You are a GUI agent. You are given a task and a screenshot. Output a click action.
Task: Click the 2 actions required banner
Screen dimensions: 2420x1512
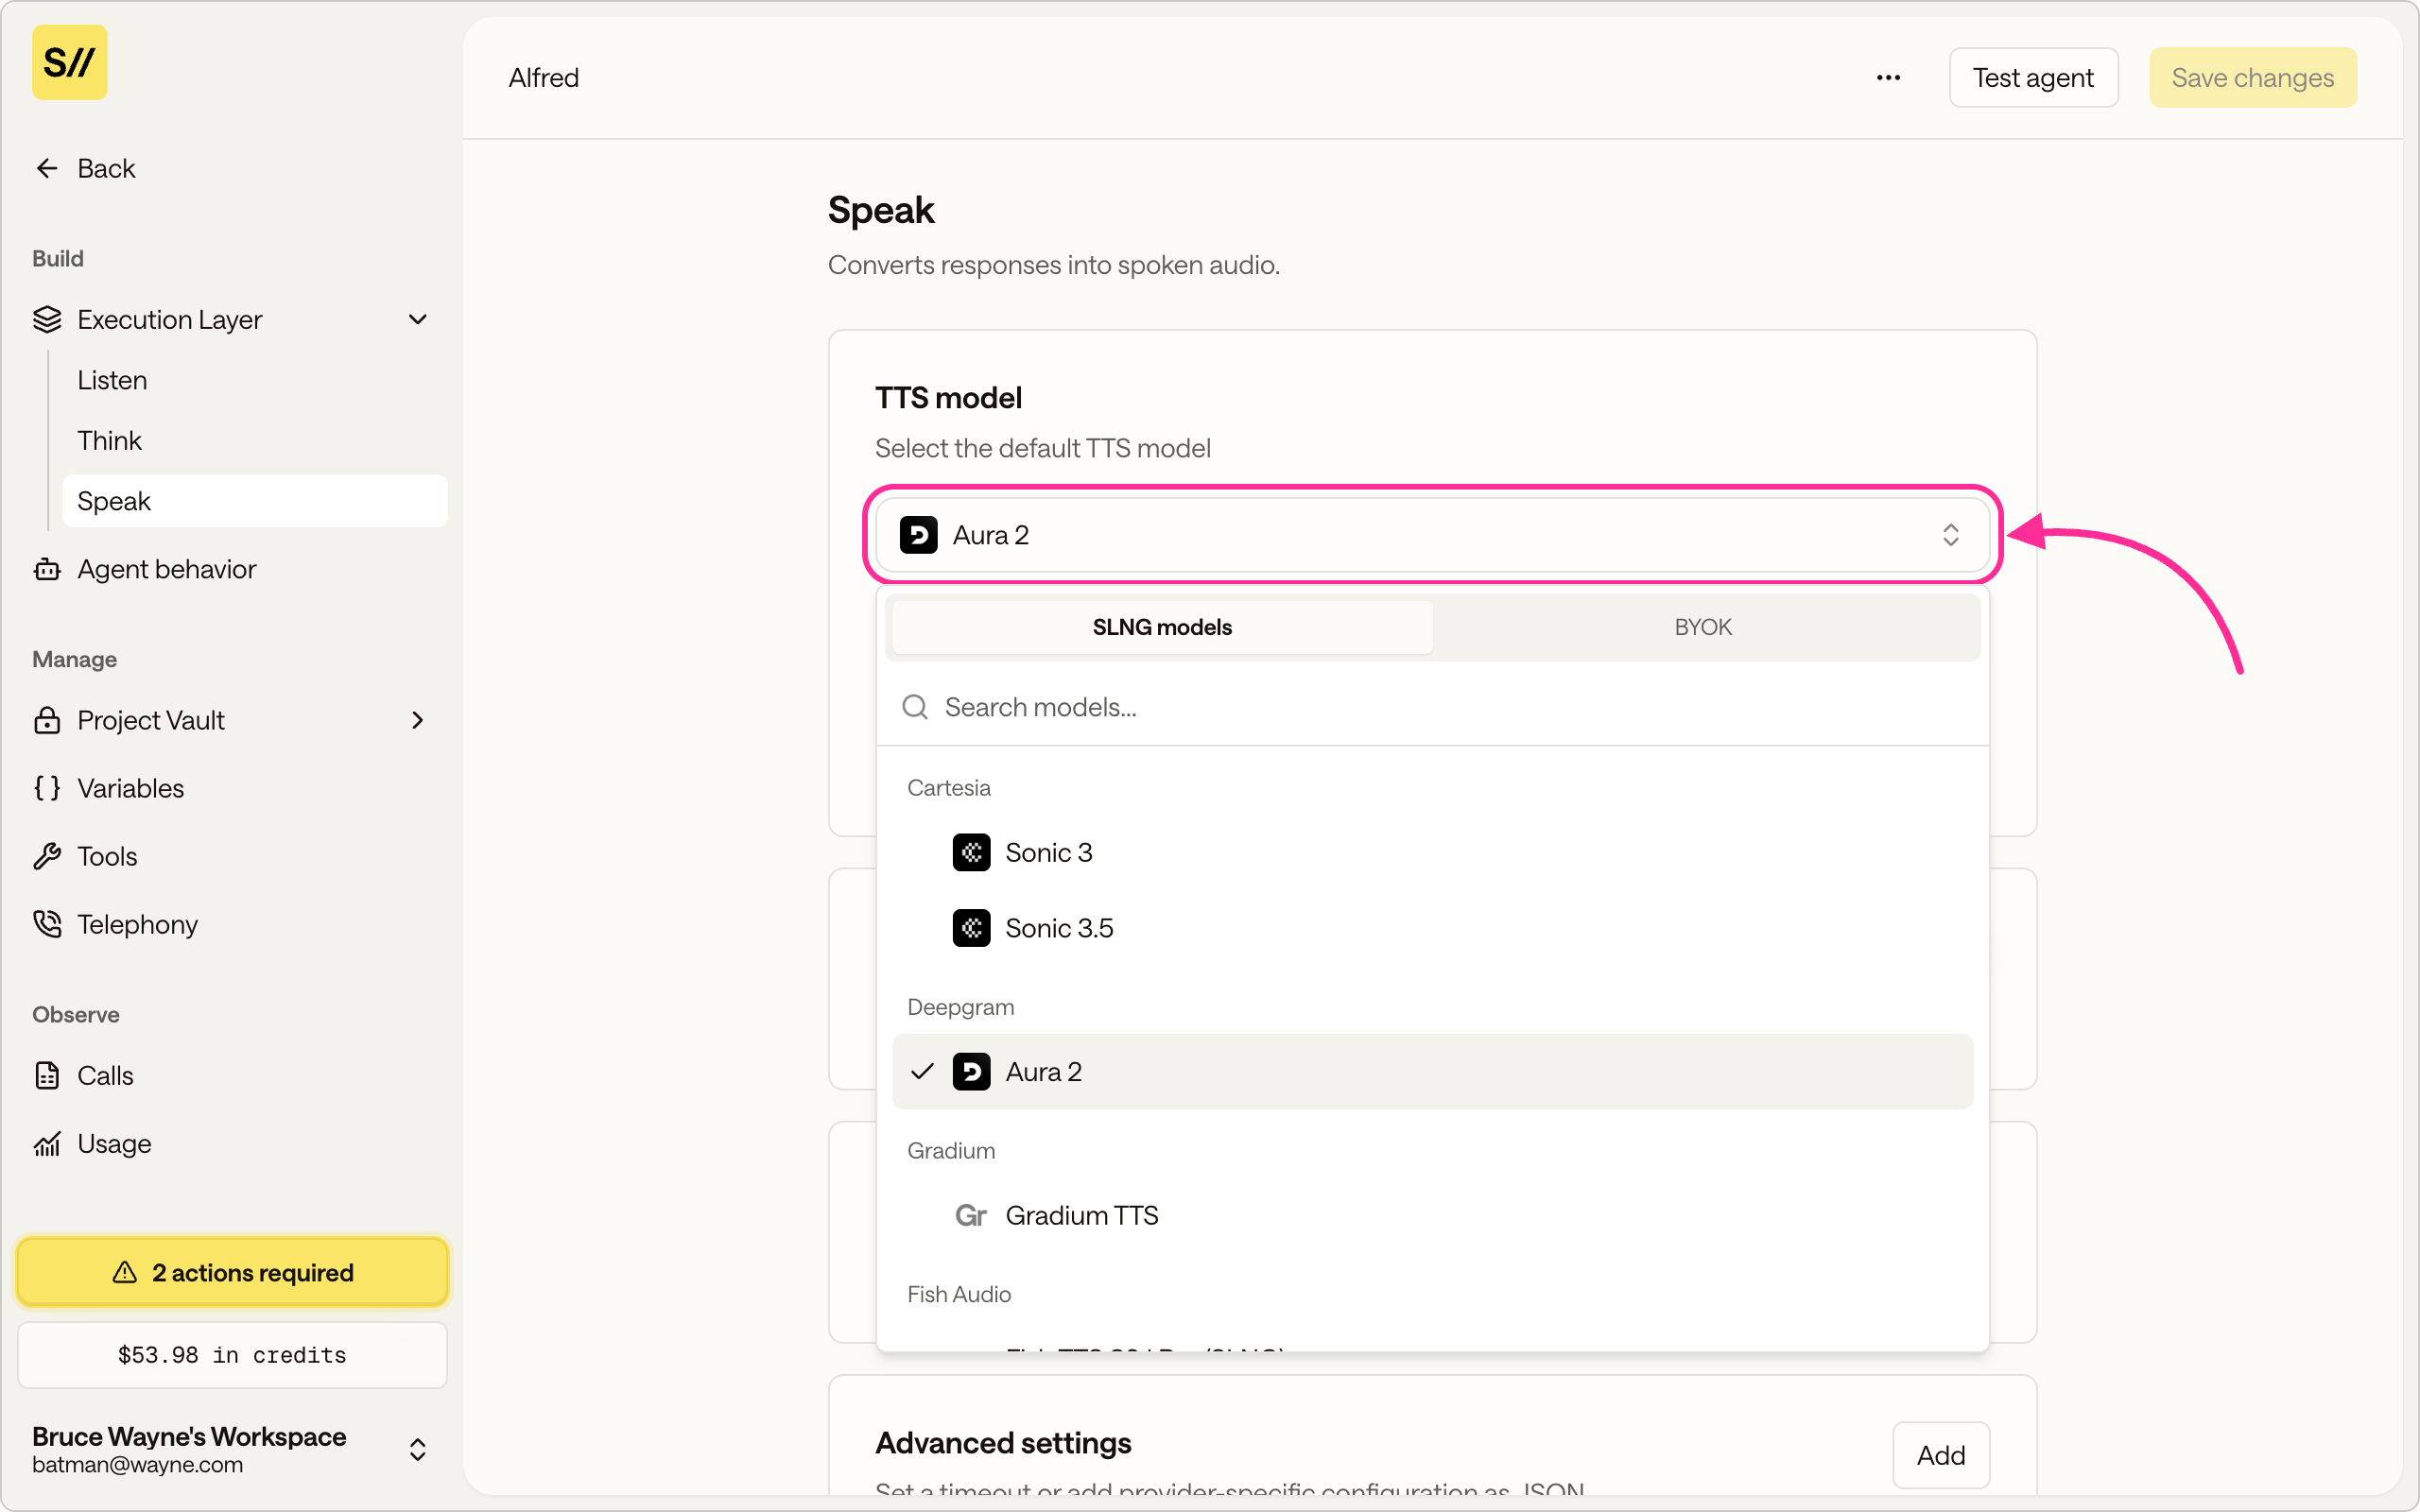coord(232,1272)
